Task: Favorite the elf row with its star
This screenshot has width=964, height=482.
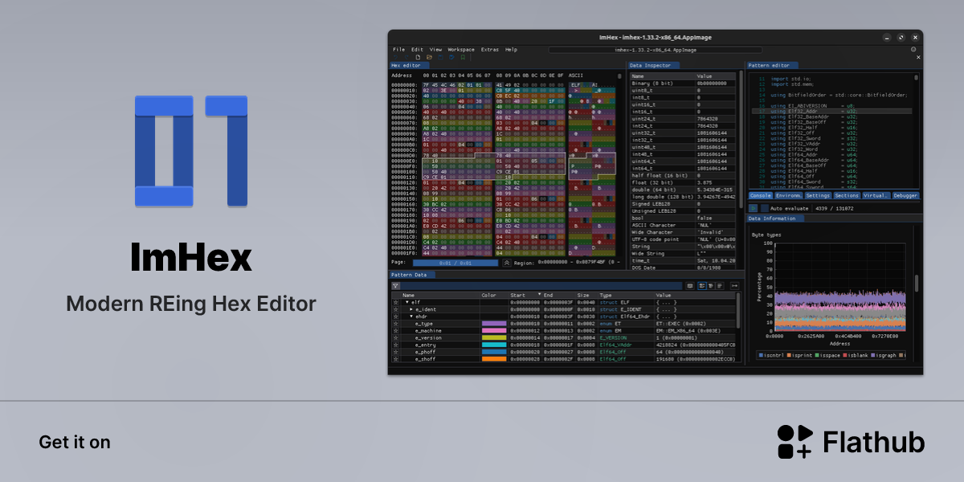Action: [x=395, y=302]
